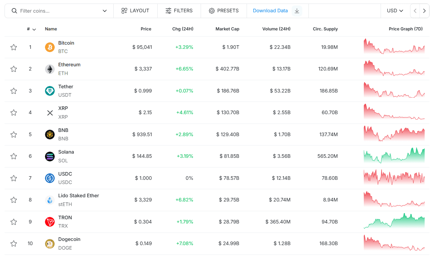This screenshot has height=260, width=435.
Task: Click the Download Data link
Action: tap(270, 11)
